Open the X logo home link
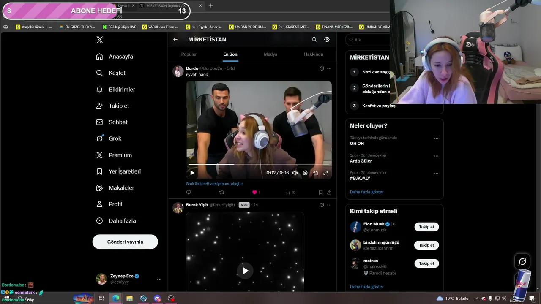This screenshot has width=541, height=304. [99, 40]
